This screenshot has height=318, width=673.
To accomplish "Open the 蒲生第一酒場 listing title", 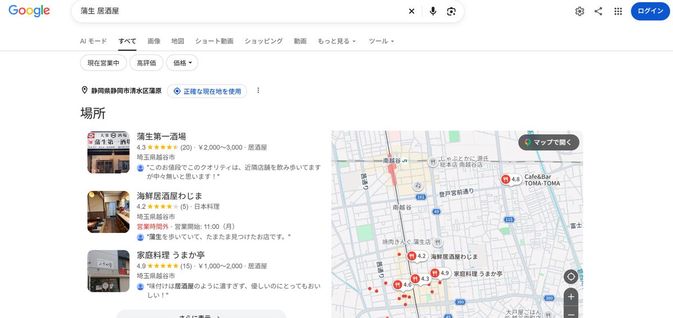I will [162, 137].
